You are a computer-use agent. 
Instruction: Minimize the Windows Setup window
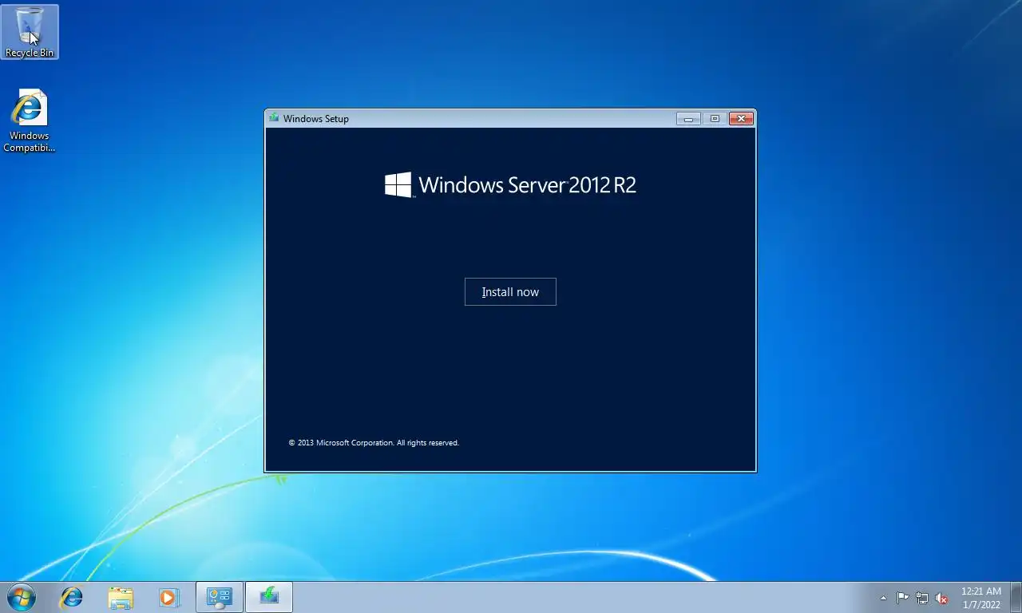click(688, 119)
